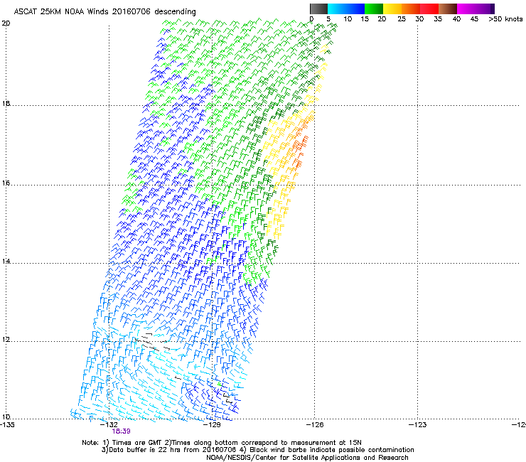Viewport: 526px width, 462px height.
Task: Click the dark purple >50 knots legend swatch
Action: [492, 9]
